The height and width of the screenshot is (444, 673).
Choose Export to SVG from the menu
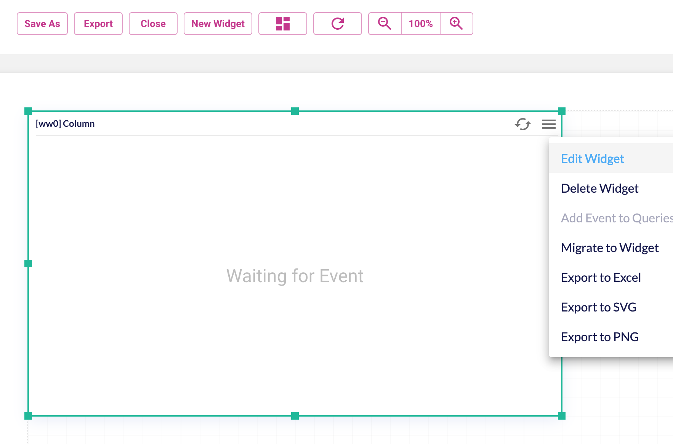[598, 307]
